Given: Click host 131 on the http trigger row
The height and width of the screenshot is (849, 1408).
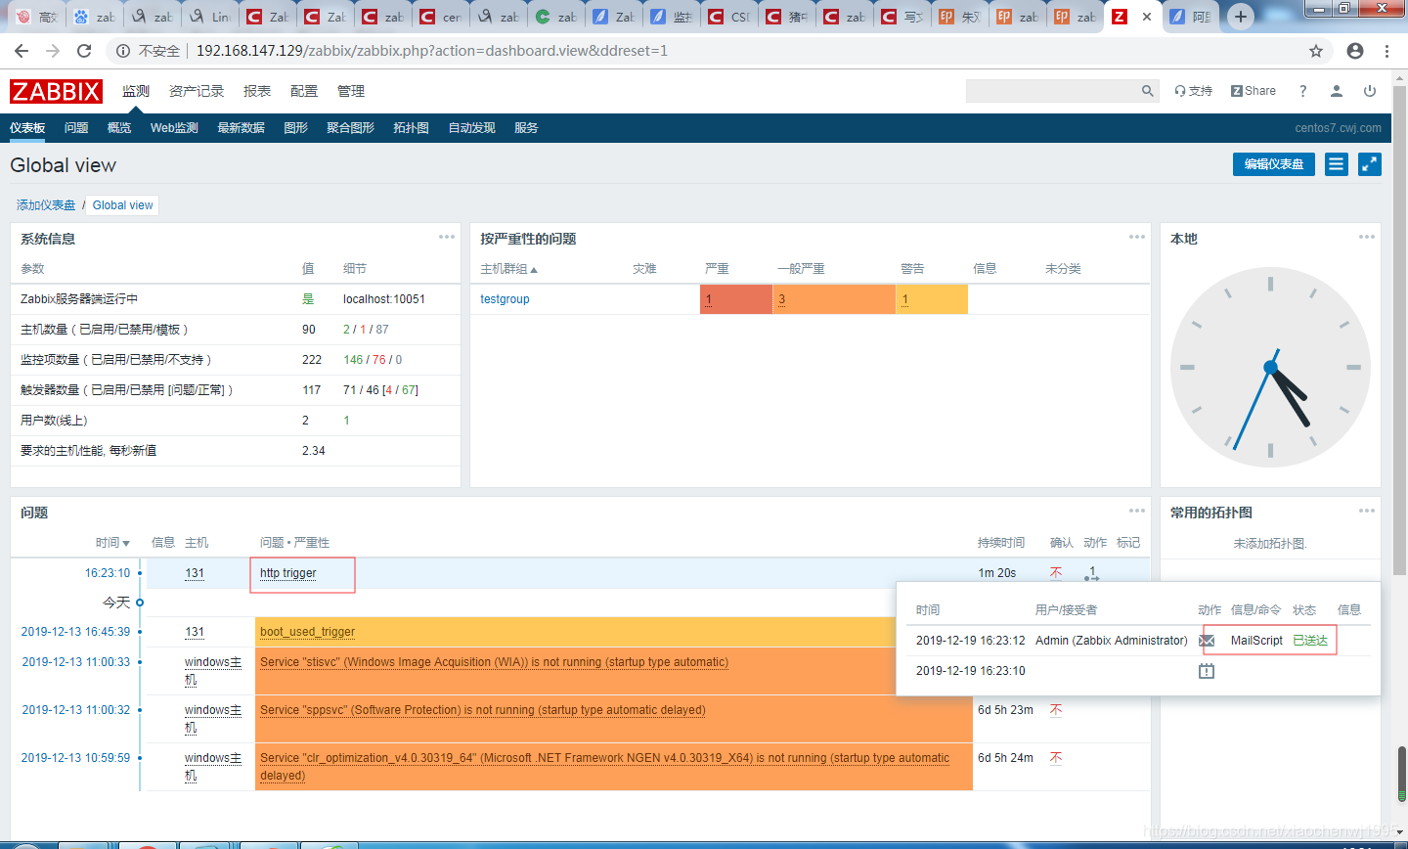Looking at the screenshot, I should point(195,573).
